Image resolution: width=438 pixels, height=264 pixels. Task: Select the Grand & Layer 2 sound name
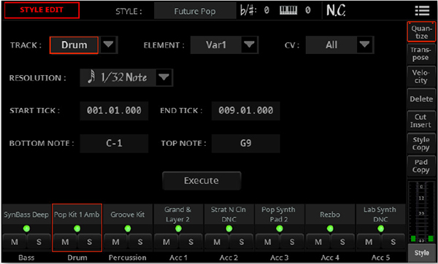178,214
